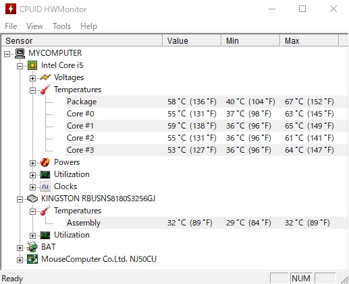Expand the BAT node
This screenshot has height=284, width=349.
click(x=20, y=248)
